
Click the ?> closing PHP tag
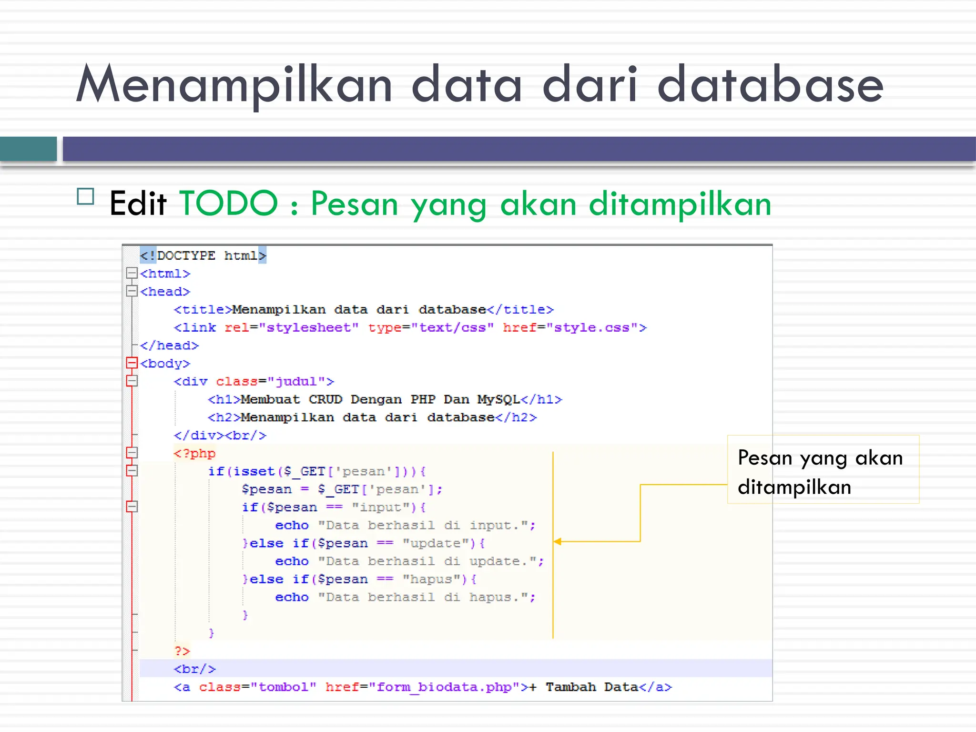182,651
